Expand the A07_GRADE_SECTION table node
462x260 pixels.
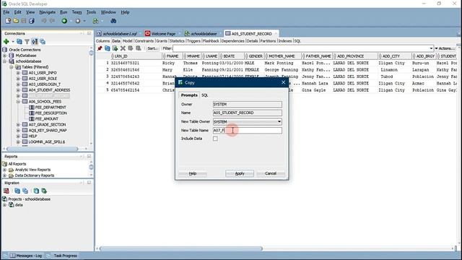(x=18, y=125)
